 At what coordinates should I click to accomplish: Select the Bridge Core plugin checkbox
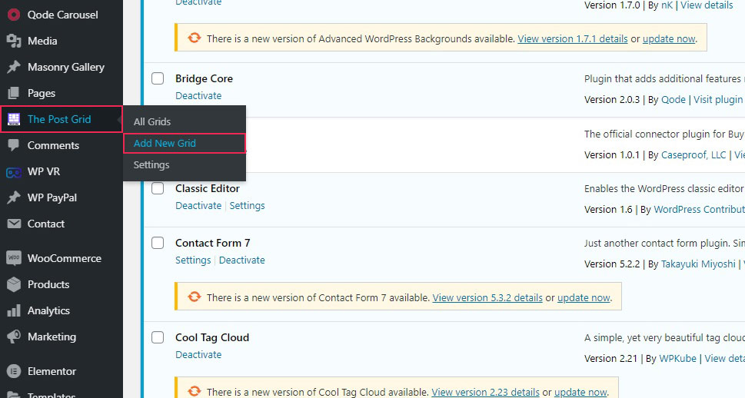(x=158, y=78)
